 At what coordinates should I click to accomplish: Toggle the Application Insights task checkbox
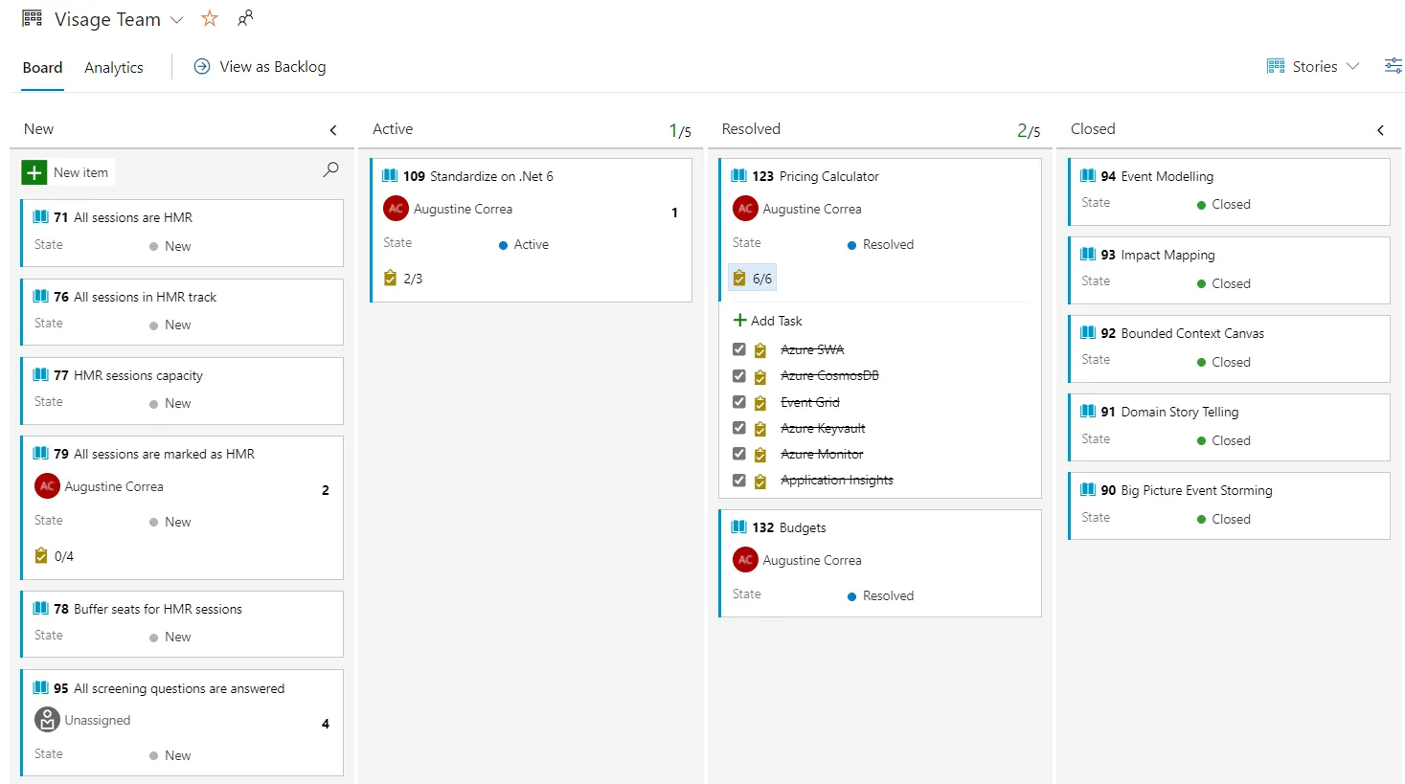tap(738, 481)
